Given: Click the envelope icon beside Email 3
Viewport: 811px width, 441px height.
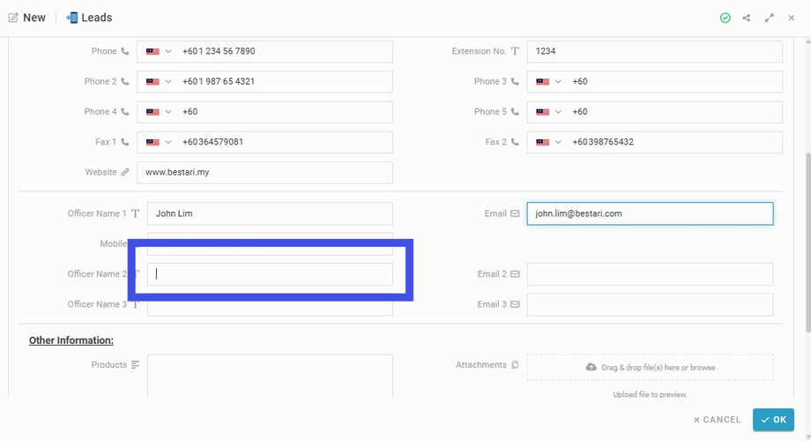Looking at the screenshot, I should click(515, 304).
